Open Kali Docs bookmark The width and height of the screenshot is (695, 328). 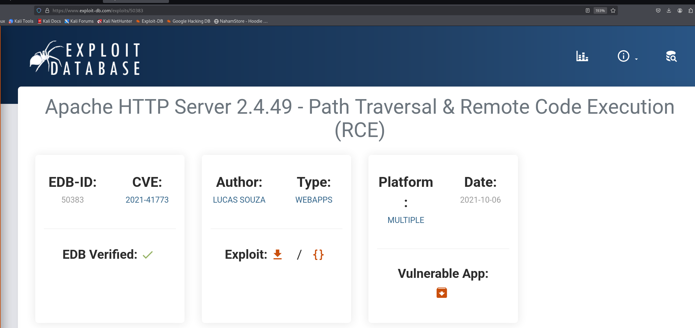click(x=49, y=21)
